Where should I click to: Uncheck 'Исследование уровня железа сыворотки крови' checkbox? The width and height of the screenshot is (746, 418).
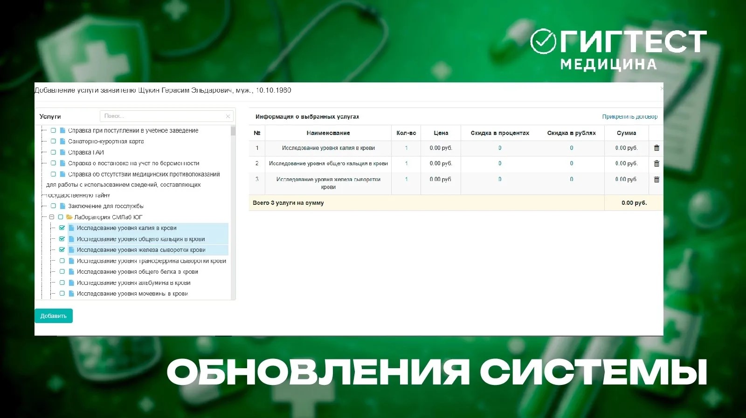coord(62,250)
